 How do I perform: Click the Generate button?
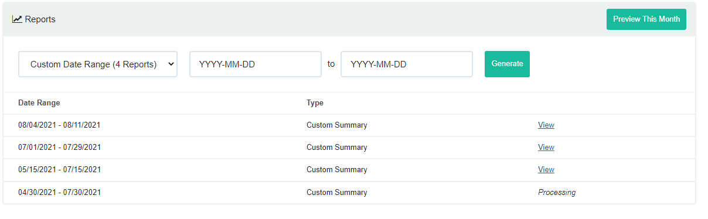click(507, 64)
